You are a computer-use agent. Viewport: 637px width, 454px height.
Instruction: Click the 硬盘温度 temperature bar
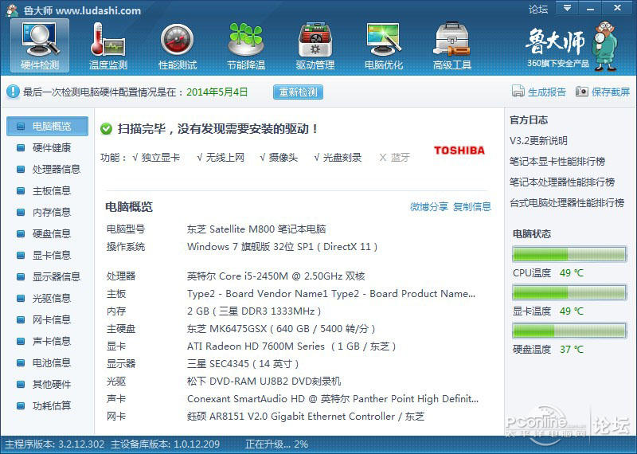point(569,331)
